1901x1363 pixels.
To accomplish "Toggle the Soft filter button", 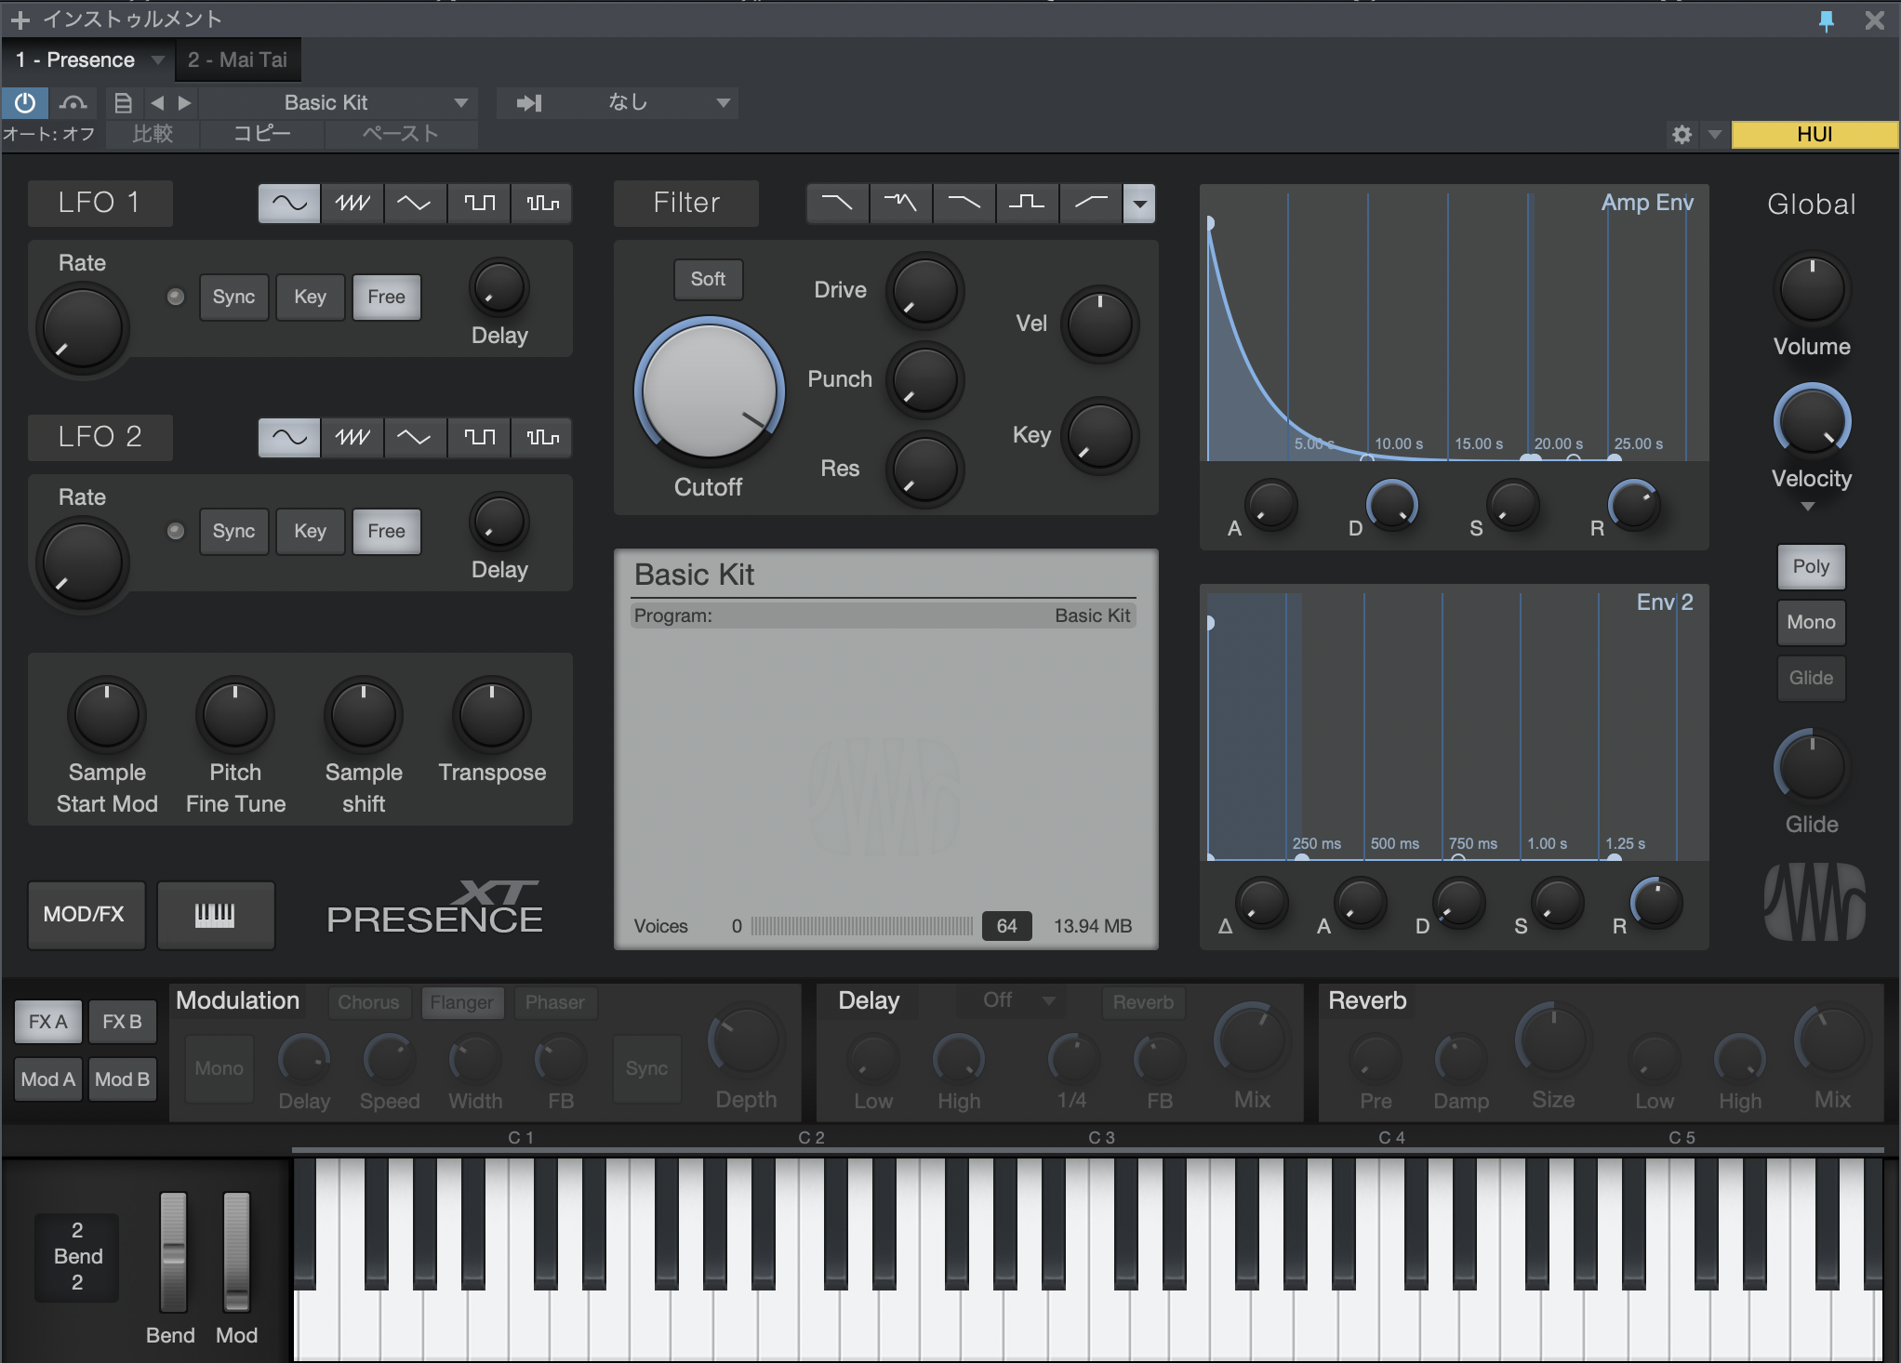I will tap(708, 279).
